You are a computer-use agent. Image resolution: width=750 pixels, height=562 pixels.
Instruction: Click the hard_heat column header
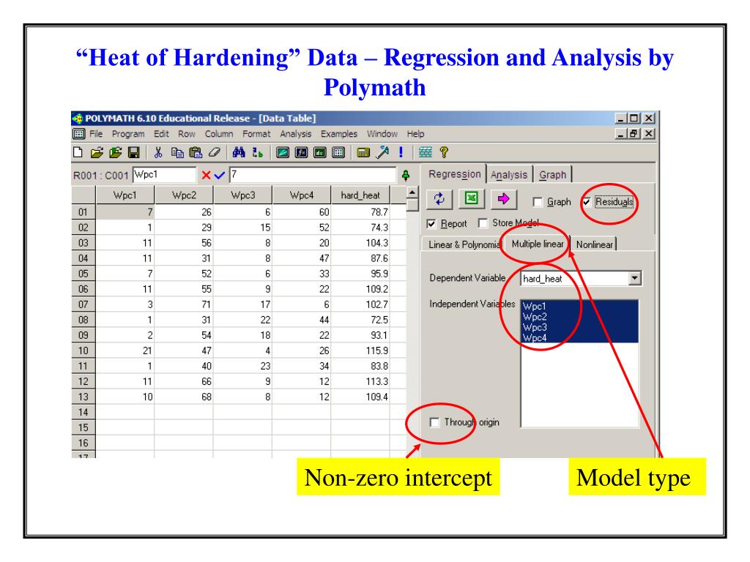click(x=360, y=195)
